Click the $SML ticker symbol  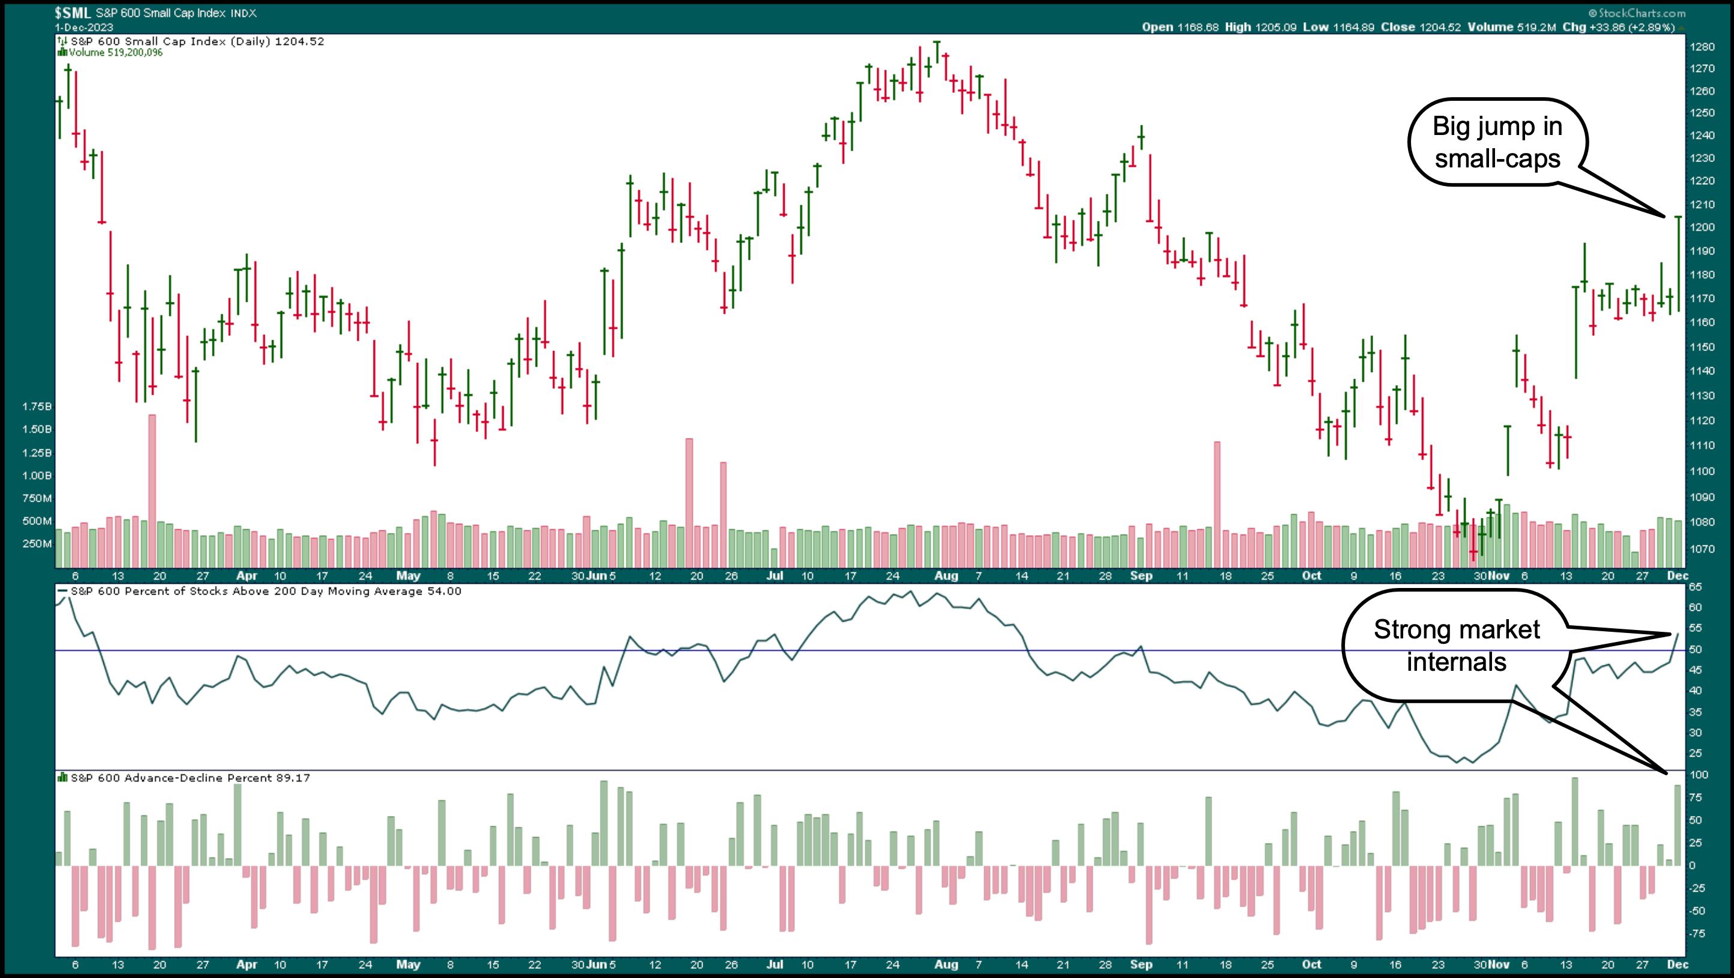click(72, 13)
